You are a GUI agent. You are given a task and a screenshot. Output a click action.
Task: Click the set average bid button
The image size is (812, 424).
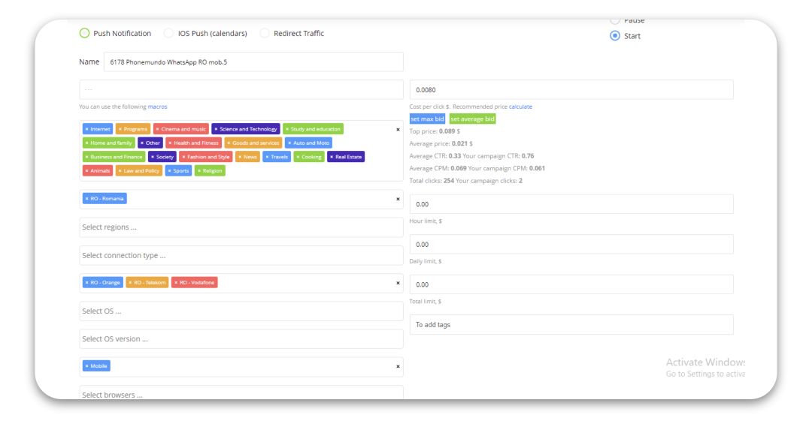point(472,119)
